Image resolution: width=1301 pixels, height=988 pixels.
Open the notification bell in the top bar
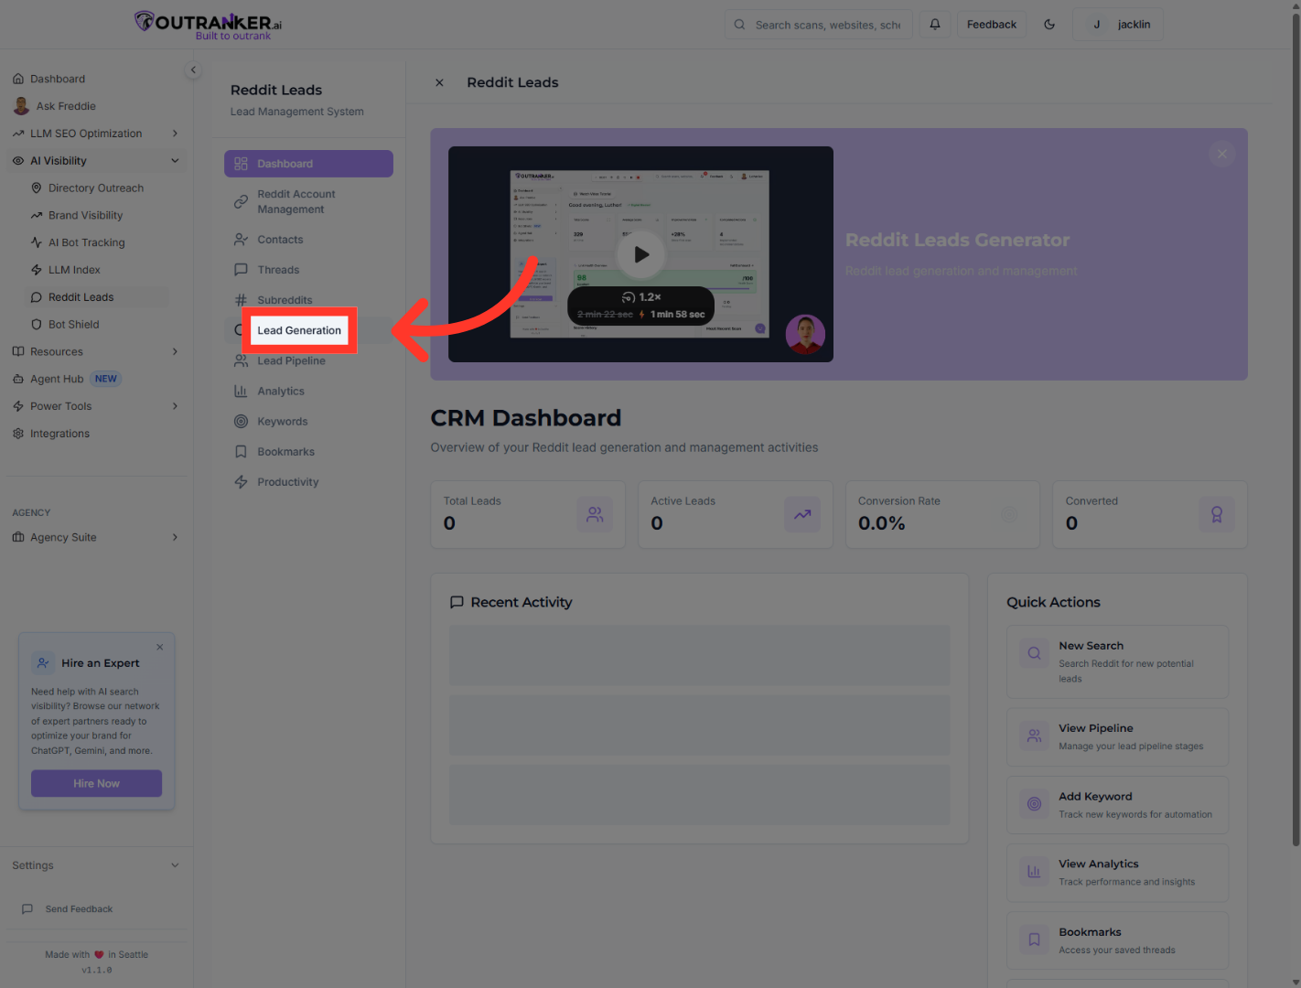pyautogui.click(x=934, y=24)
